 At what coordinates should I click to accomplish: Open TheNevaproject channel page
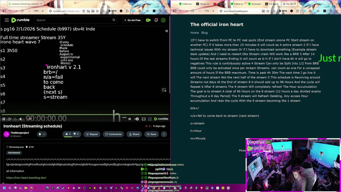[20, 133]
